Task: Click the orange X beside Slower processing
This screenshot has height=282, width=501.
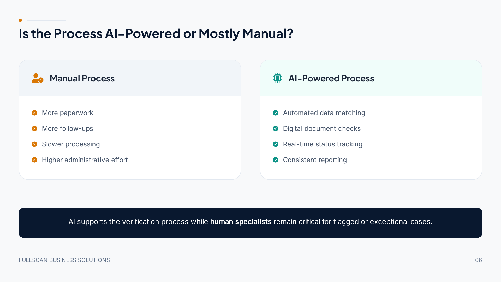Action: (34, 144)
